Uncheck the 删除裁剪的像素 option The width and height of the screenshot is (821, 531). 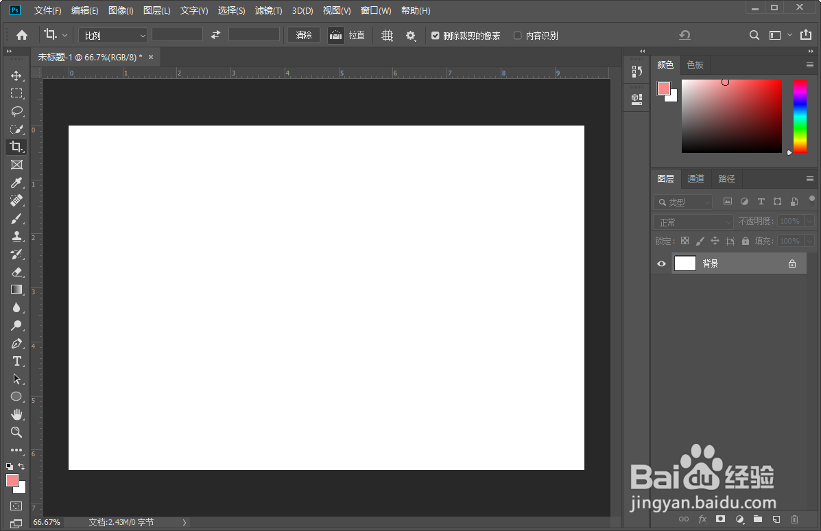[435, 35]
